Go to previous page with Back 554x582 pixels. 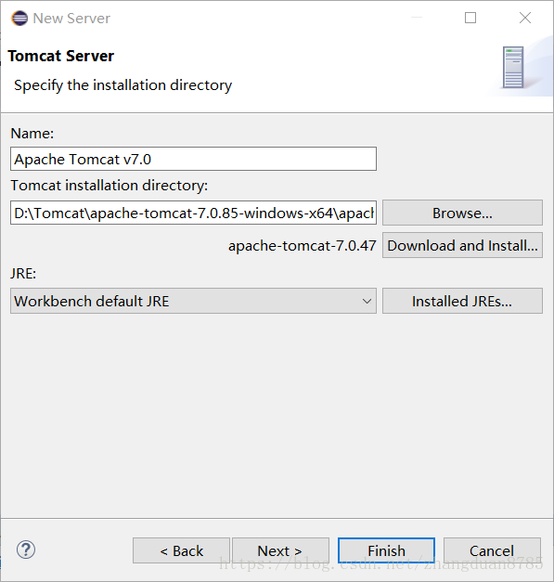pyautogui.click(x=182, y=550)
